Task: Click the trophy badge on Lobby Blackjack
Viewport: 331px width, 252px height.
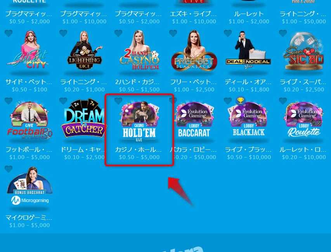Action: coord(241,100)
